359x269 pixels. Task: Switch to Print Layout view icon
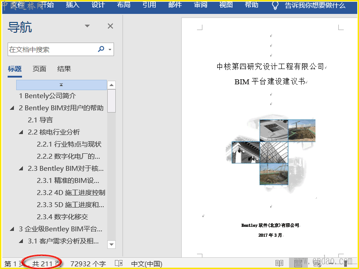(x=298, y=263)
